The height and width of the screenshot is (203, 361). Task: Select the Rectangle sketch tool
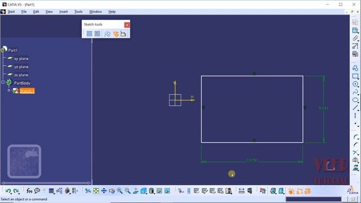point(355,76)
